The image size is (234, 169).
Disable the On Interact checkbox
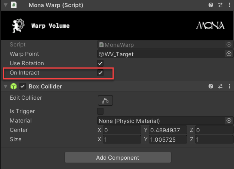coord(100,73)
